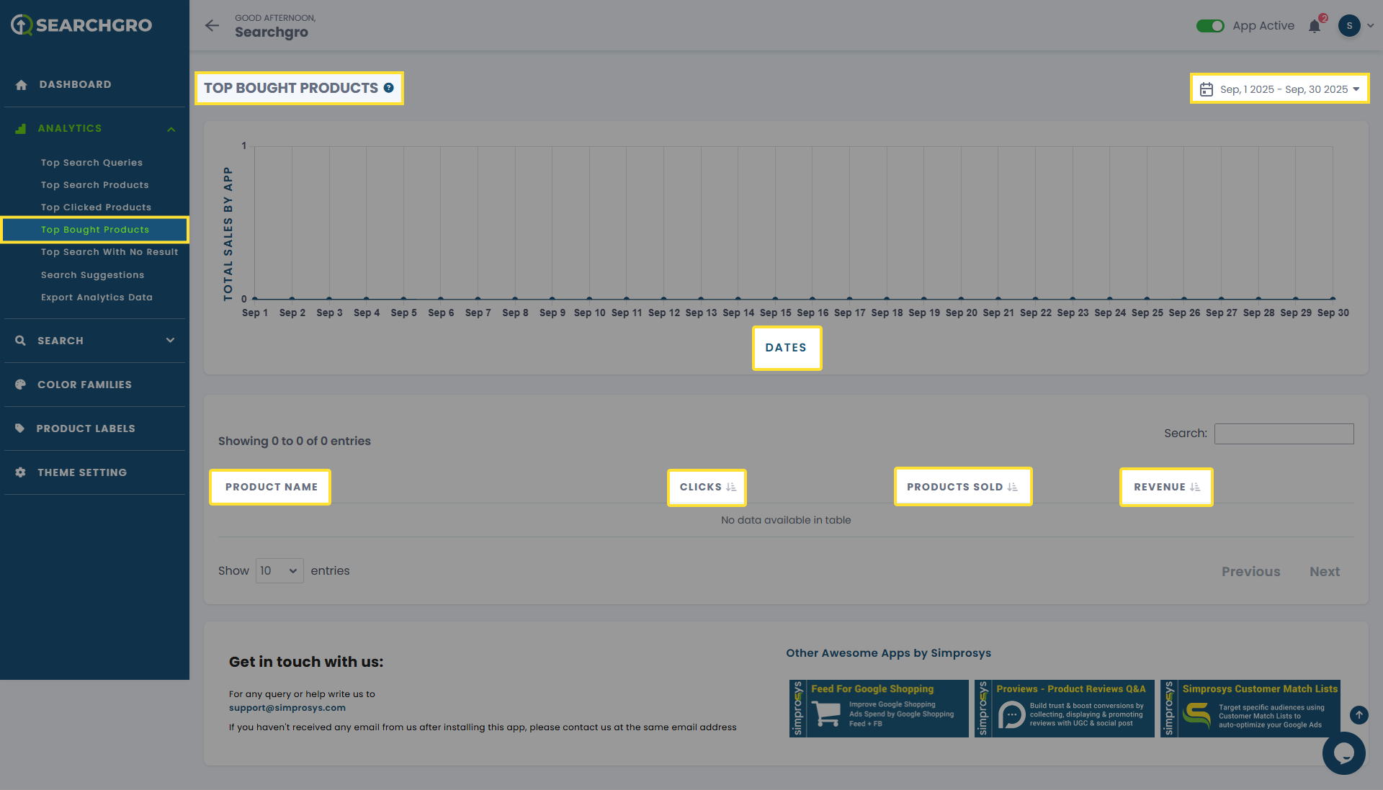
Task: Click the Next pagination button
Action: (x=1324, y=572)
